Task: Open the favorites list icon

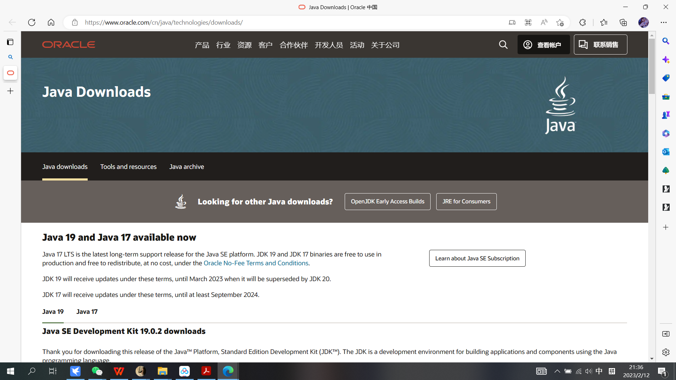Action: [x=604, y=23]
